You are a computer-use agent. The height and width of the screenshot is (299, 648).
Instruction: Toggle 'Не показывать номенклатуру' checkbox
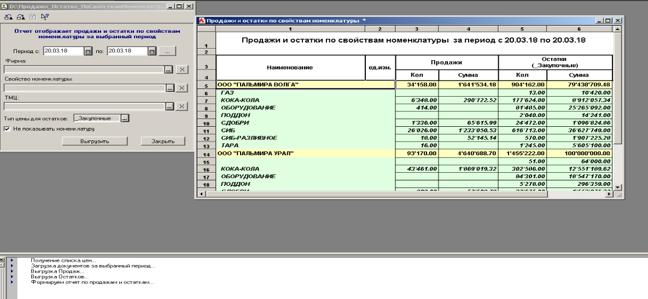[x=7, y=129]
